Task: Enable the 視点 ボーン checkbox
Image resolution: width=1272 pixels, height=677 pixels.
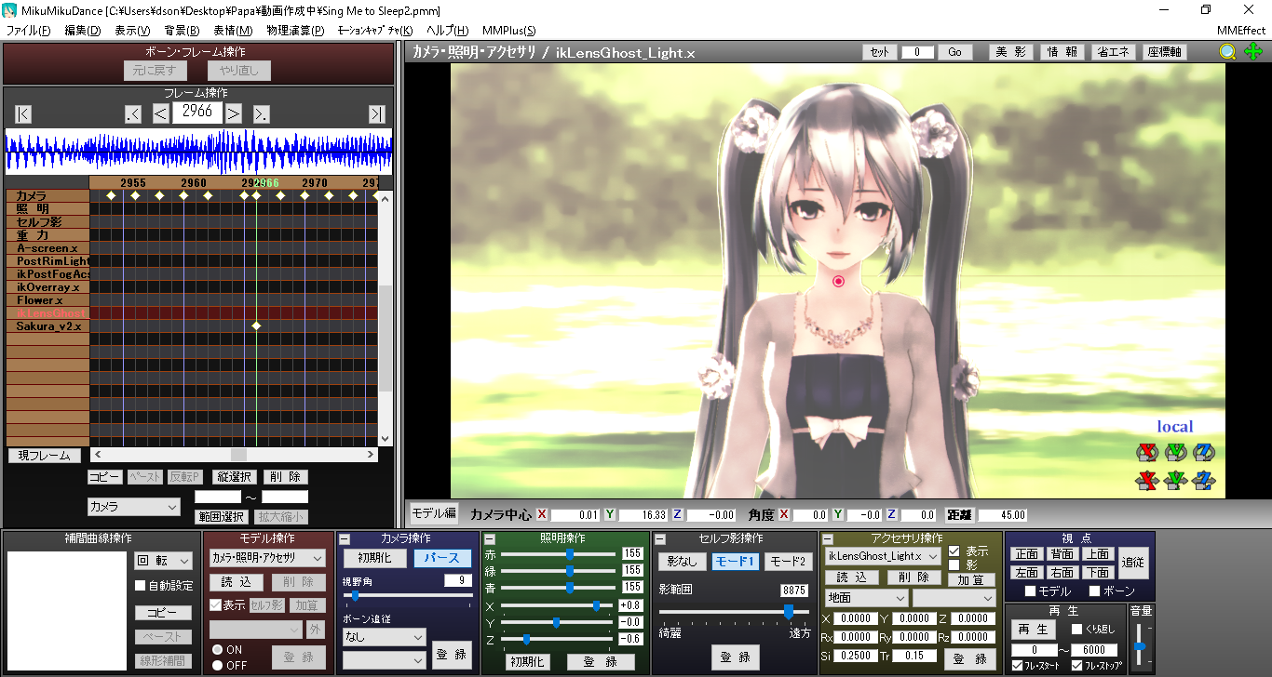Action: [x=1095, y=591]
